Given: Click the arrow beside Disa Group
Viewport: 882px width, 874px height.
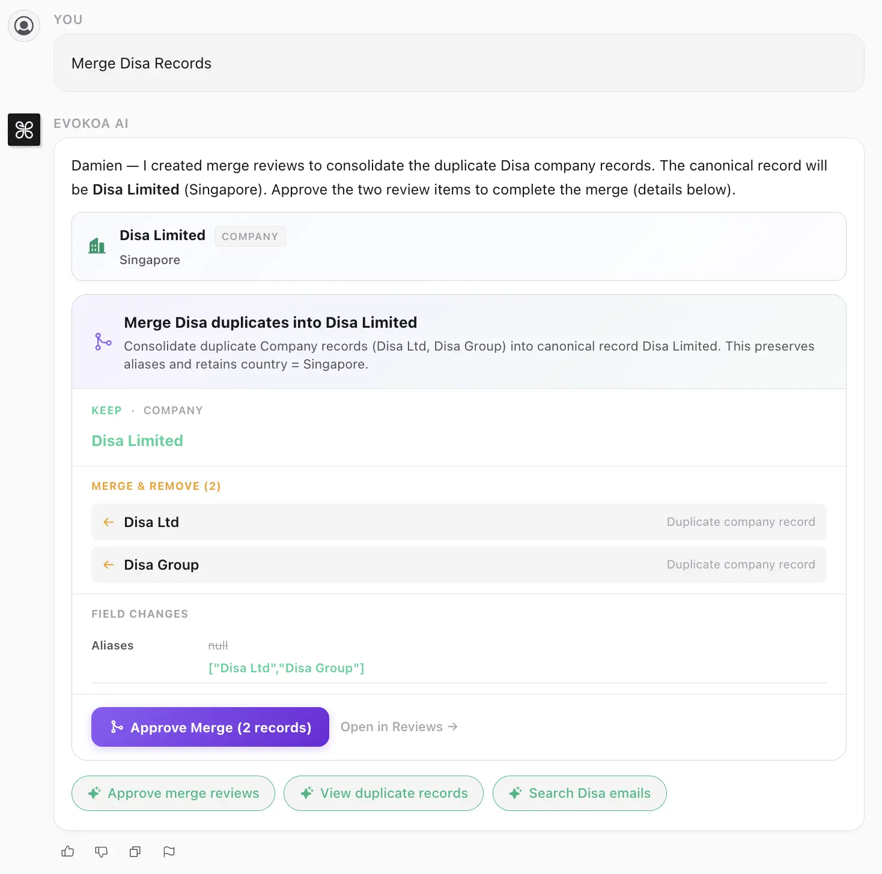Looking at the screenshot, I should click(109, 565).
